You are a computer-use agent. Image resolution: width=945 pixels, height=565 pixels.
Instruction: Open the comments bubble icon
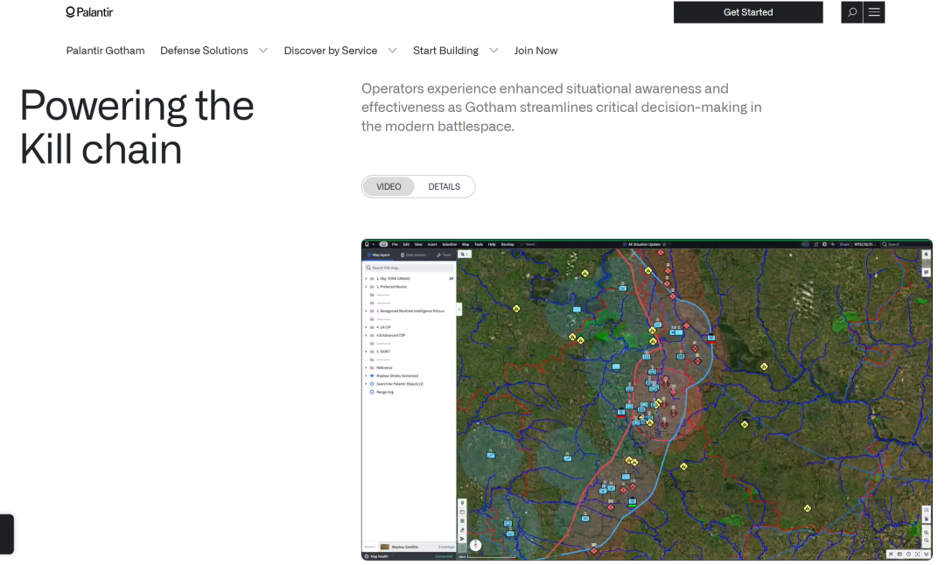[927, 272]
